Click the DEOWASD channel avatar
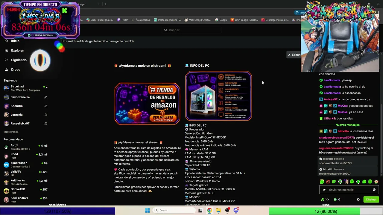The image size is (383, 215). (6, 191)
